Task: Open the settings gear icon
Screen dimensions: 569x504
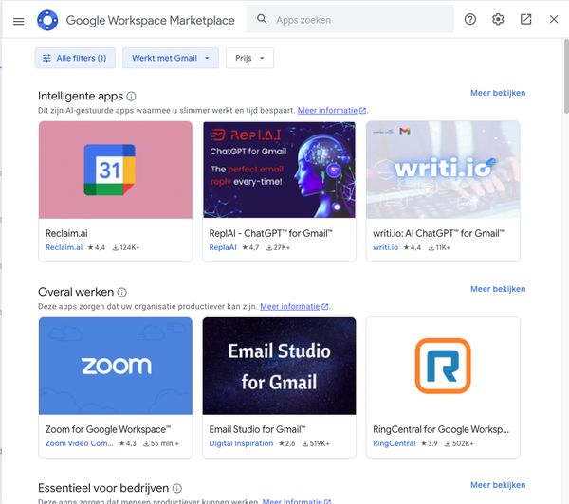Action: tap(498, 19)
